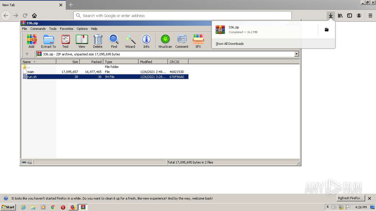Click the Add toolbar icon in WinRAR

point(31,41)
